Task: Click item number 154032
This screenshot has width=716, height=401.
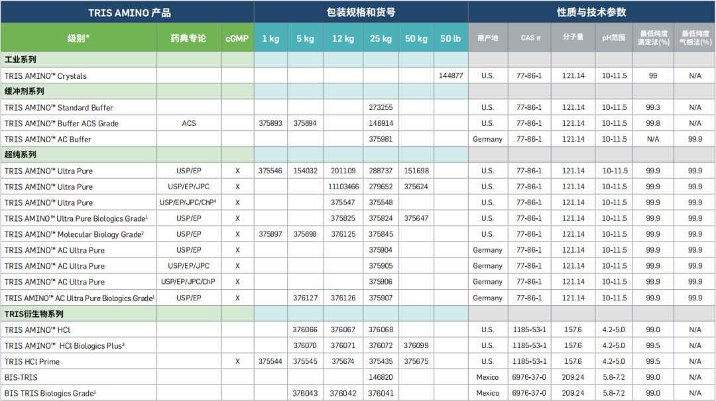Action: pos(305,171)
